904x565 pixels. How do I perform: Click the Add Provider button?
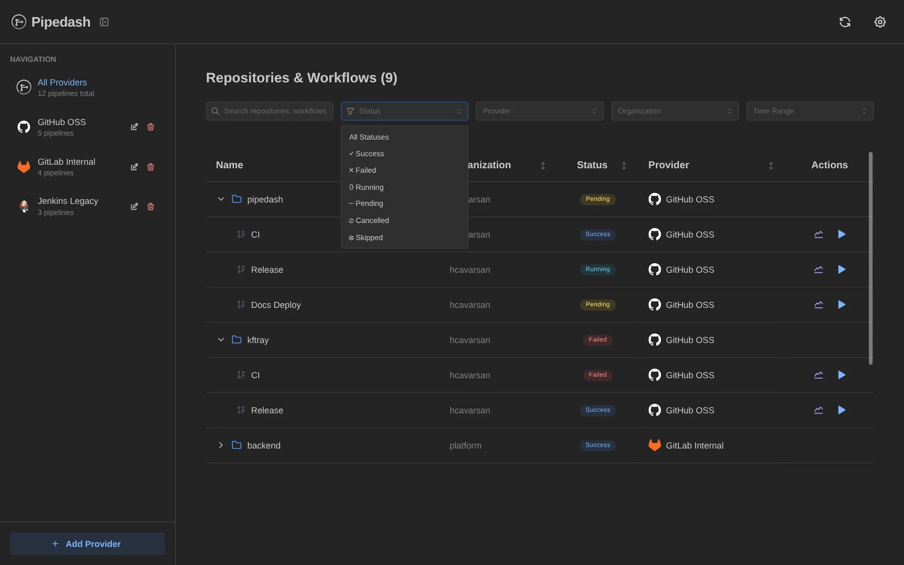pyautogui.click(x=87, y=543)
